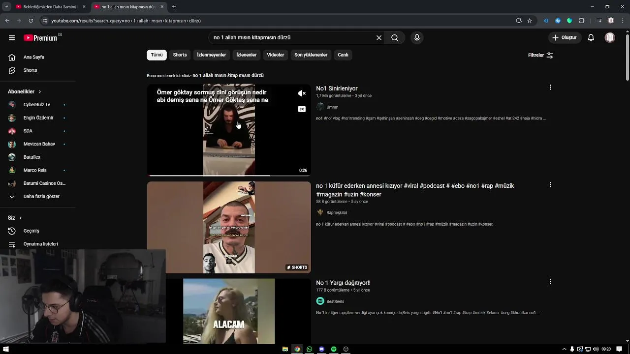
Task: Open more options for No1 Sinirleniyor
Action: click(x=550, y=88)
